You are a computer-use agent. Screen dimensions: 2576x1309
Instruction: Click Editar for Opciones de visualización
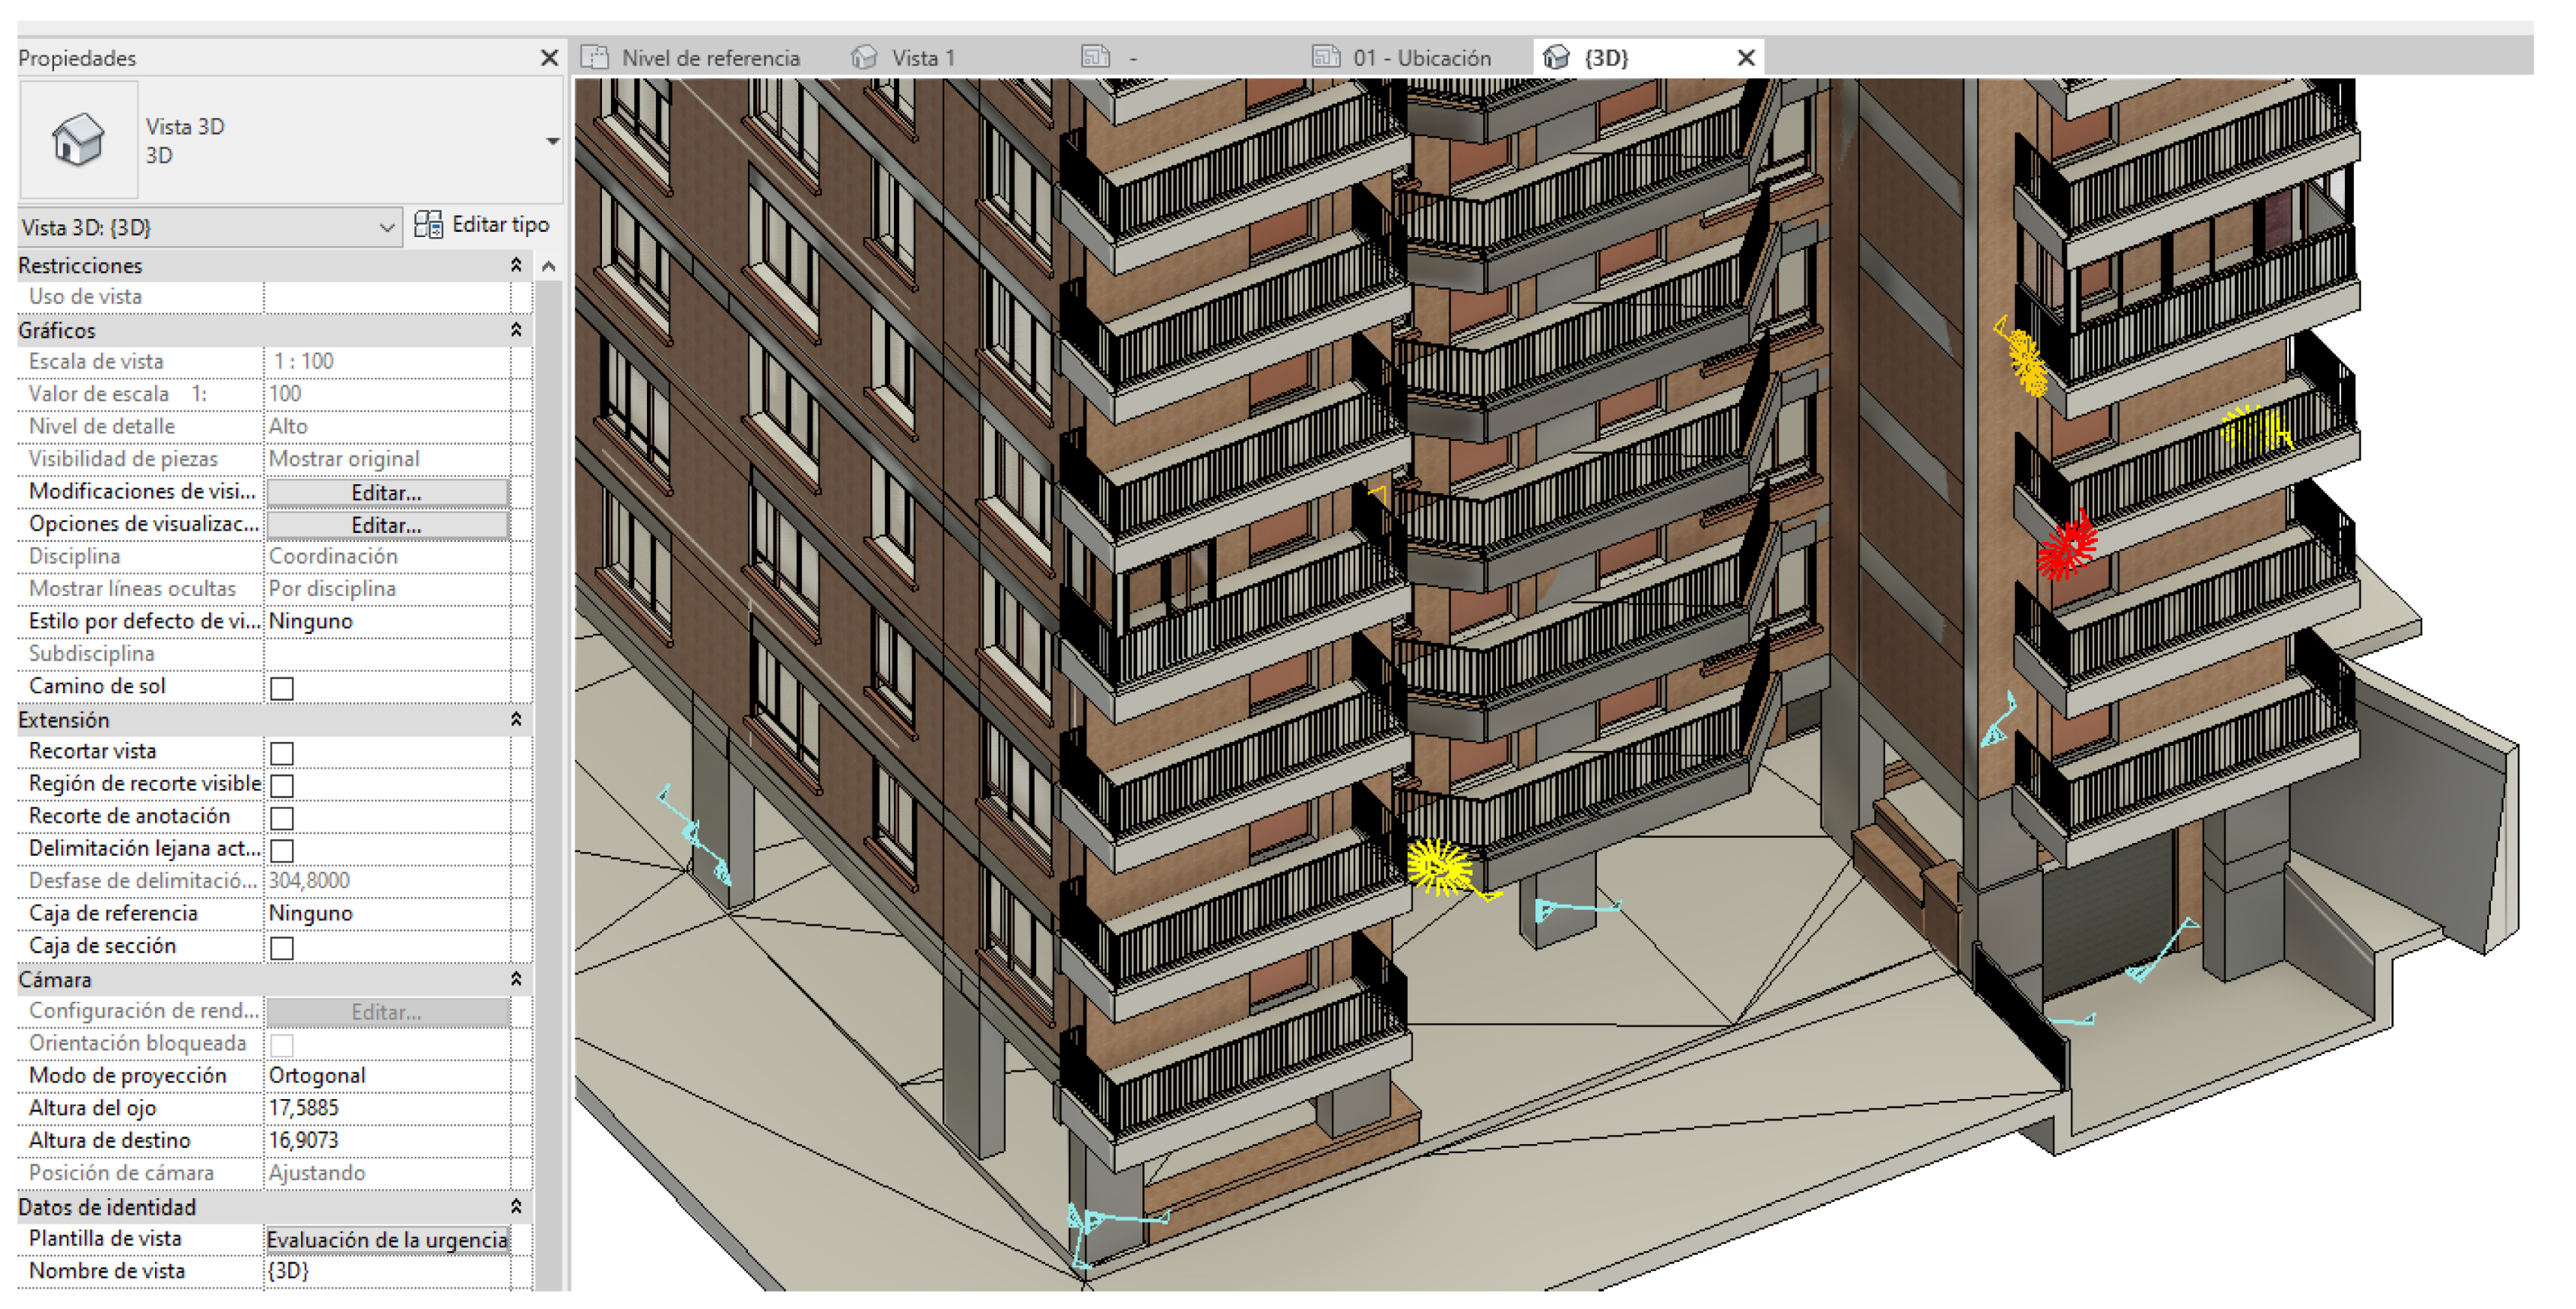coord(387,526)
